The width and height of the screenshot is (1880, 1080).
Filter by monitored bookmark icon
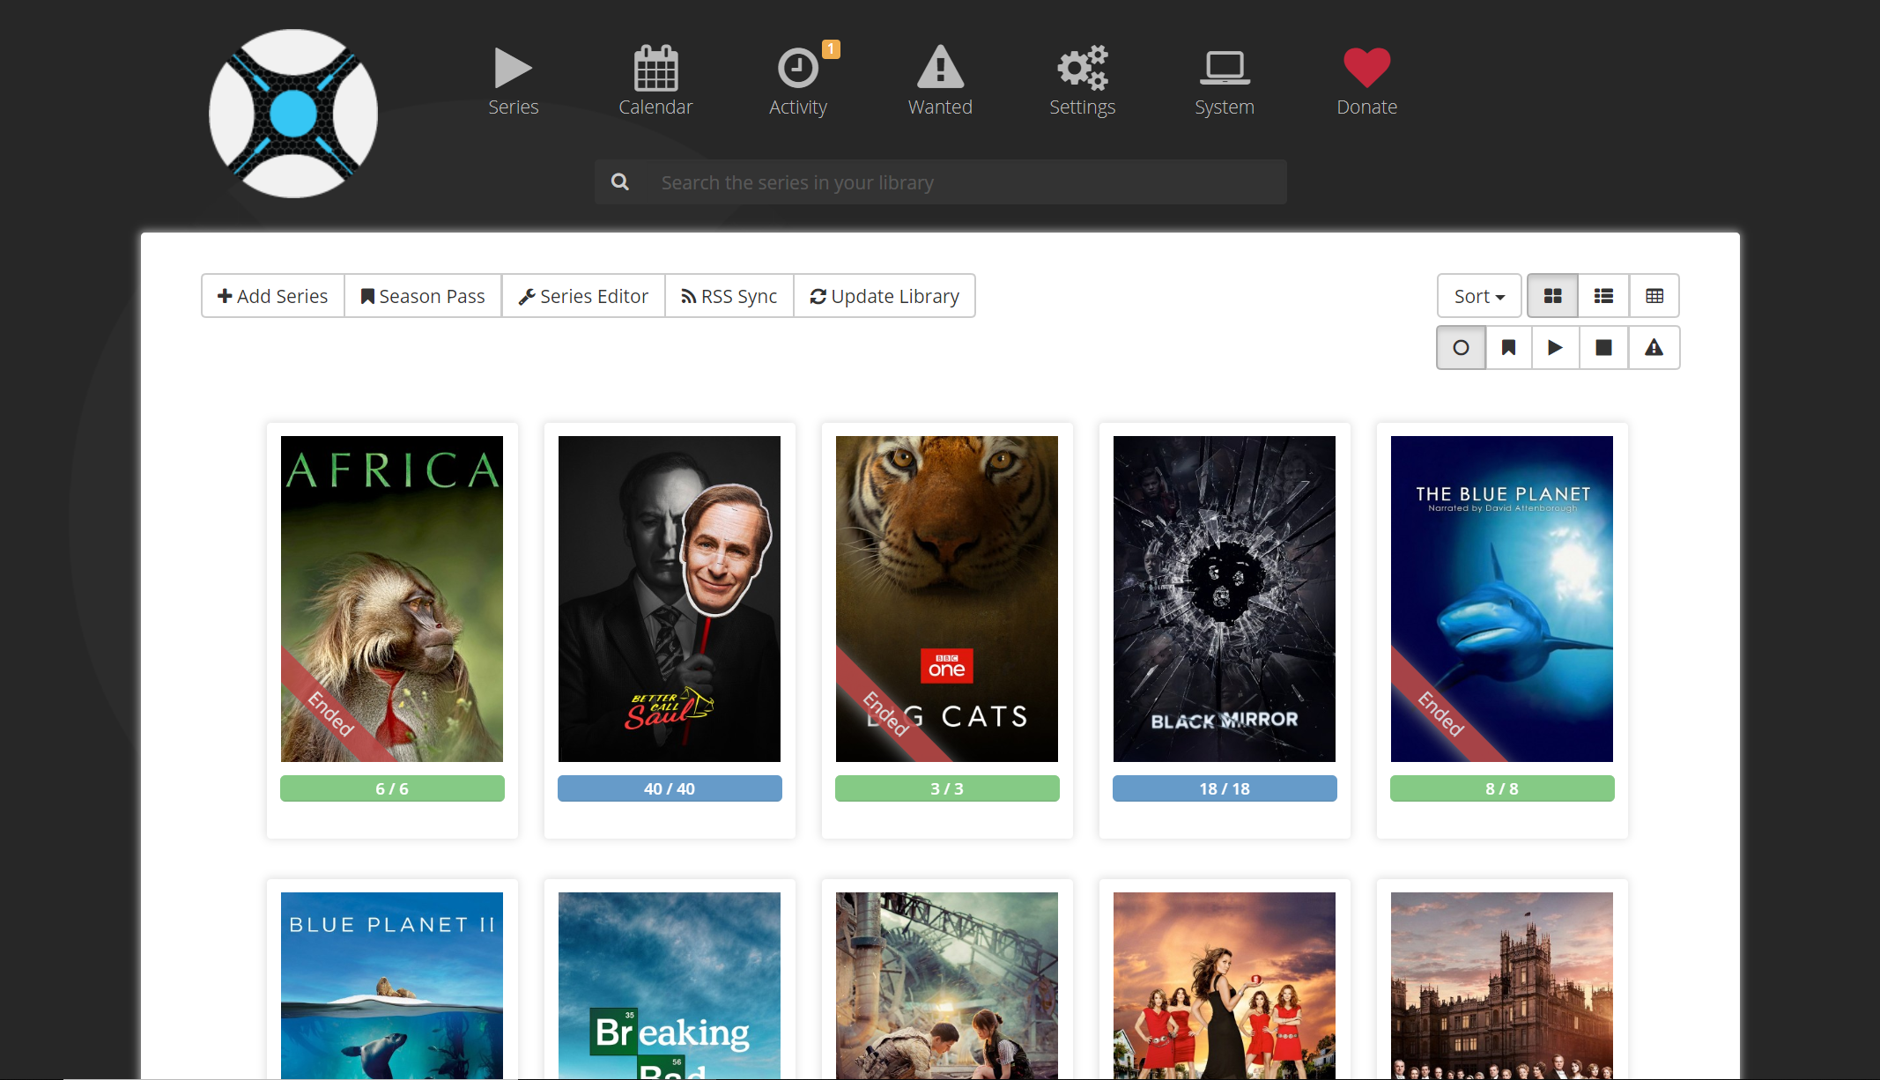click(1509, 348)
